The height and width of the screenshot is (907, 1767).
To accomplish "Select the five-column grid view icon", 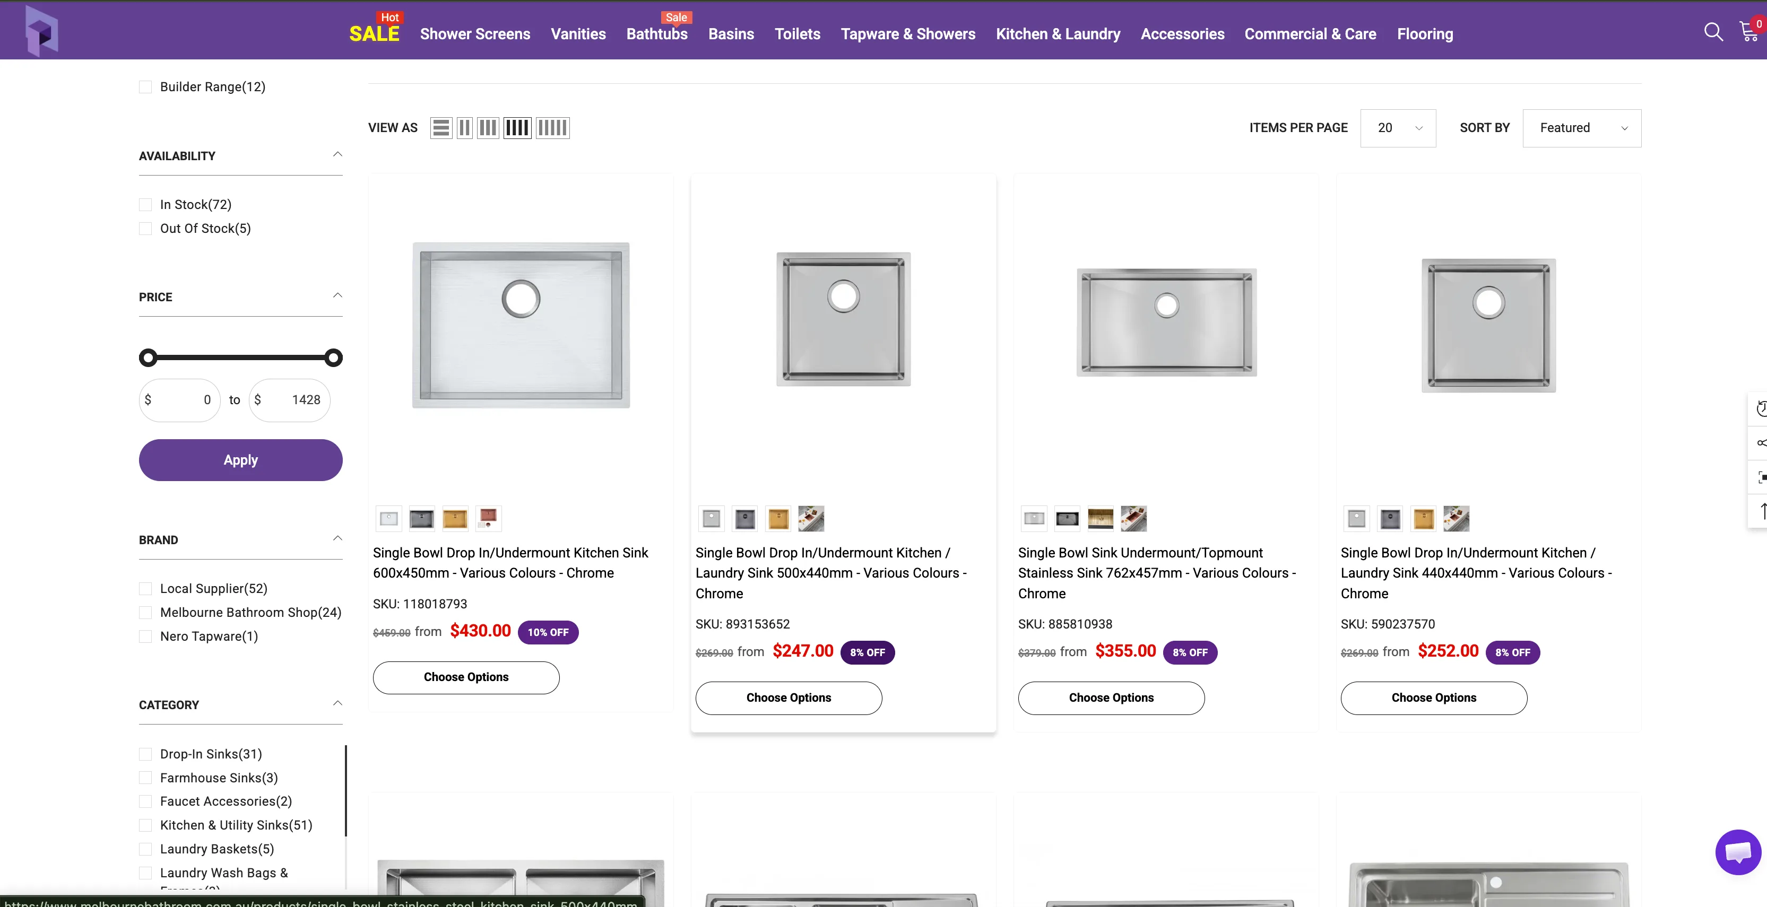I will point(552,128).
